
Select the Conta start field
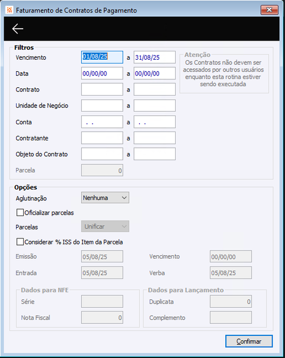pos(102,122)
